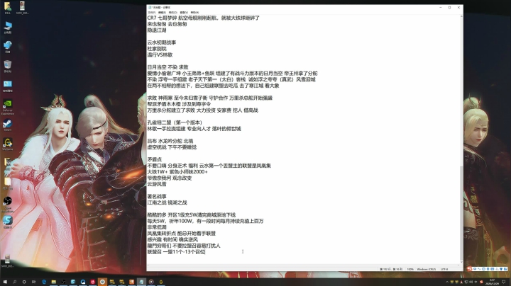Place cursor on line 孔雀翎二盟（第一个版本）

coord(175,122)
